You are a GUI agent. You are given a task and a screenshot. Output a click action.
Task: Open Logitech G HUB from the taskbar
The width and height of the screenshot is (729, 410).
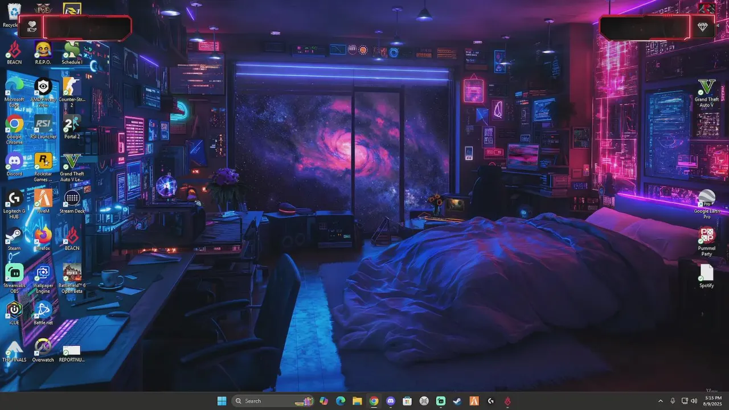coord(490,401)
